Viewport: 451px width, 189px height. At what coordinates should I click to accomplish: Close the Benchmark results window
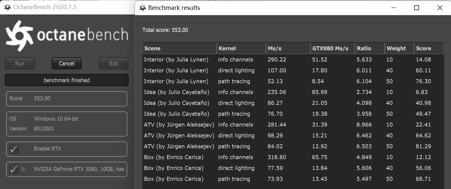[440, 8]
